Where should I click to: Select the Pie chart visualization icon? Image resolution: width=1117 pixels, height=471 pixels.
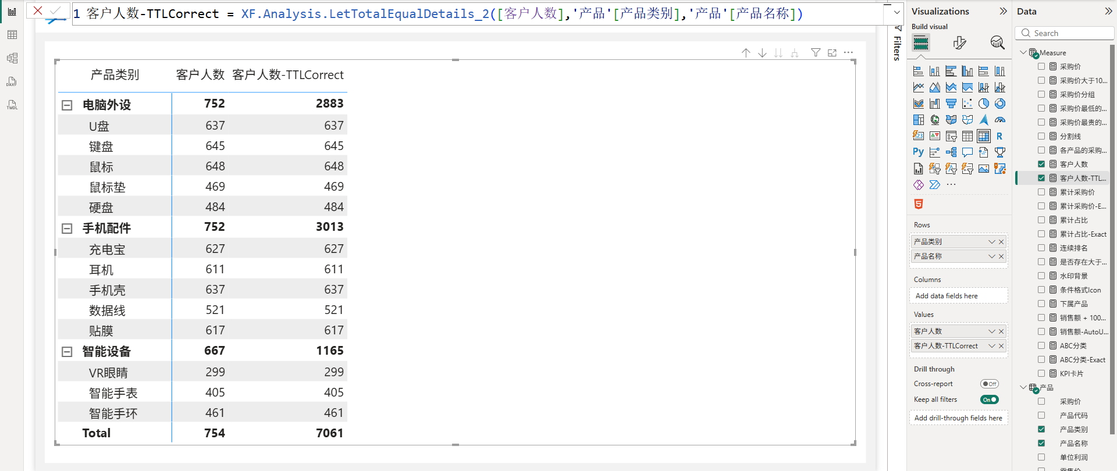pos(983,104)
